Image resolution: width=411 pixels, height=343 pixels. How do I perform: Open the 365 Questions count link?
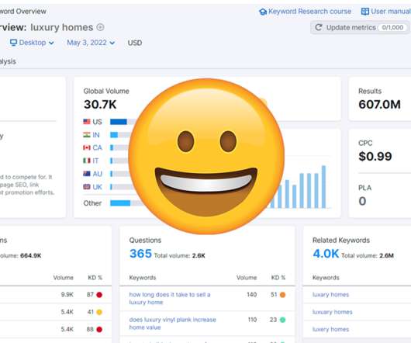(x=140, y=254)
